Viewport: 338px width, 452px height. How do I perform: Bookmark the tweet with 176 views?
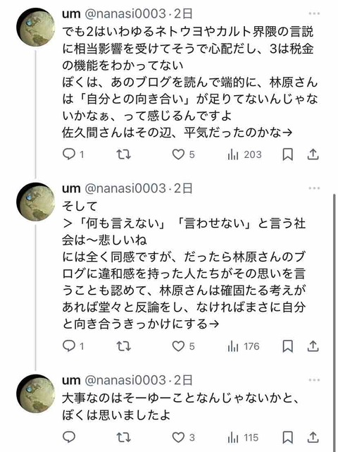pos(287,346)
